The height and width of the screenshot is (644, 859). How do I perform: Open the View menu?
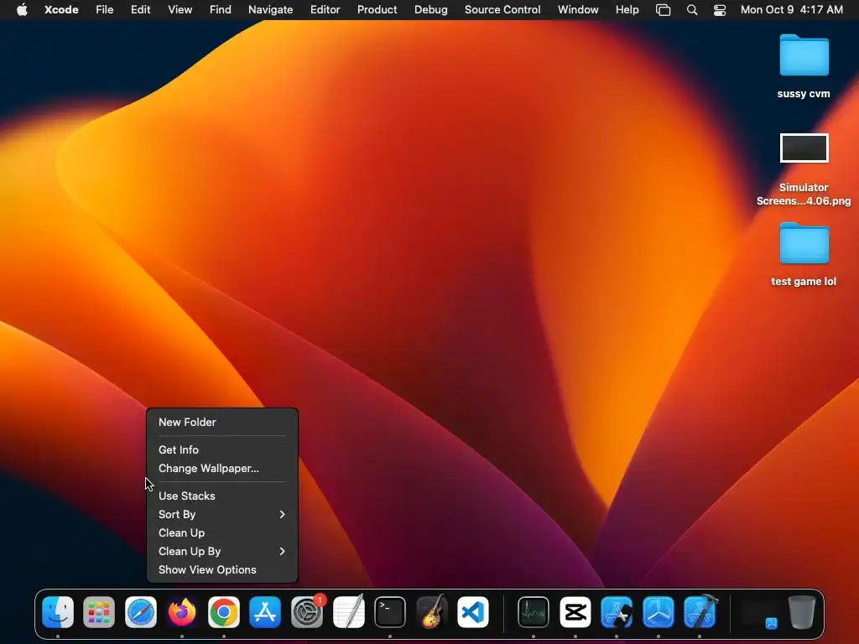(180, 10)
